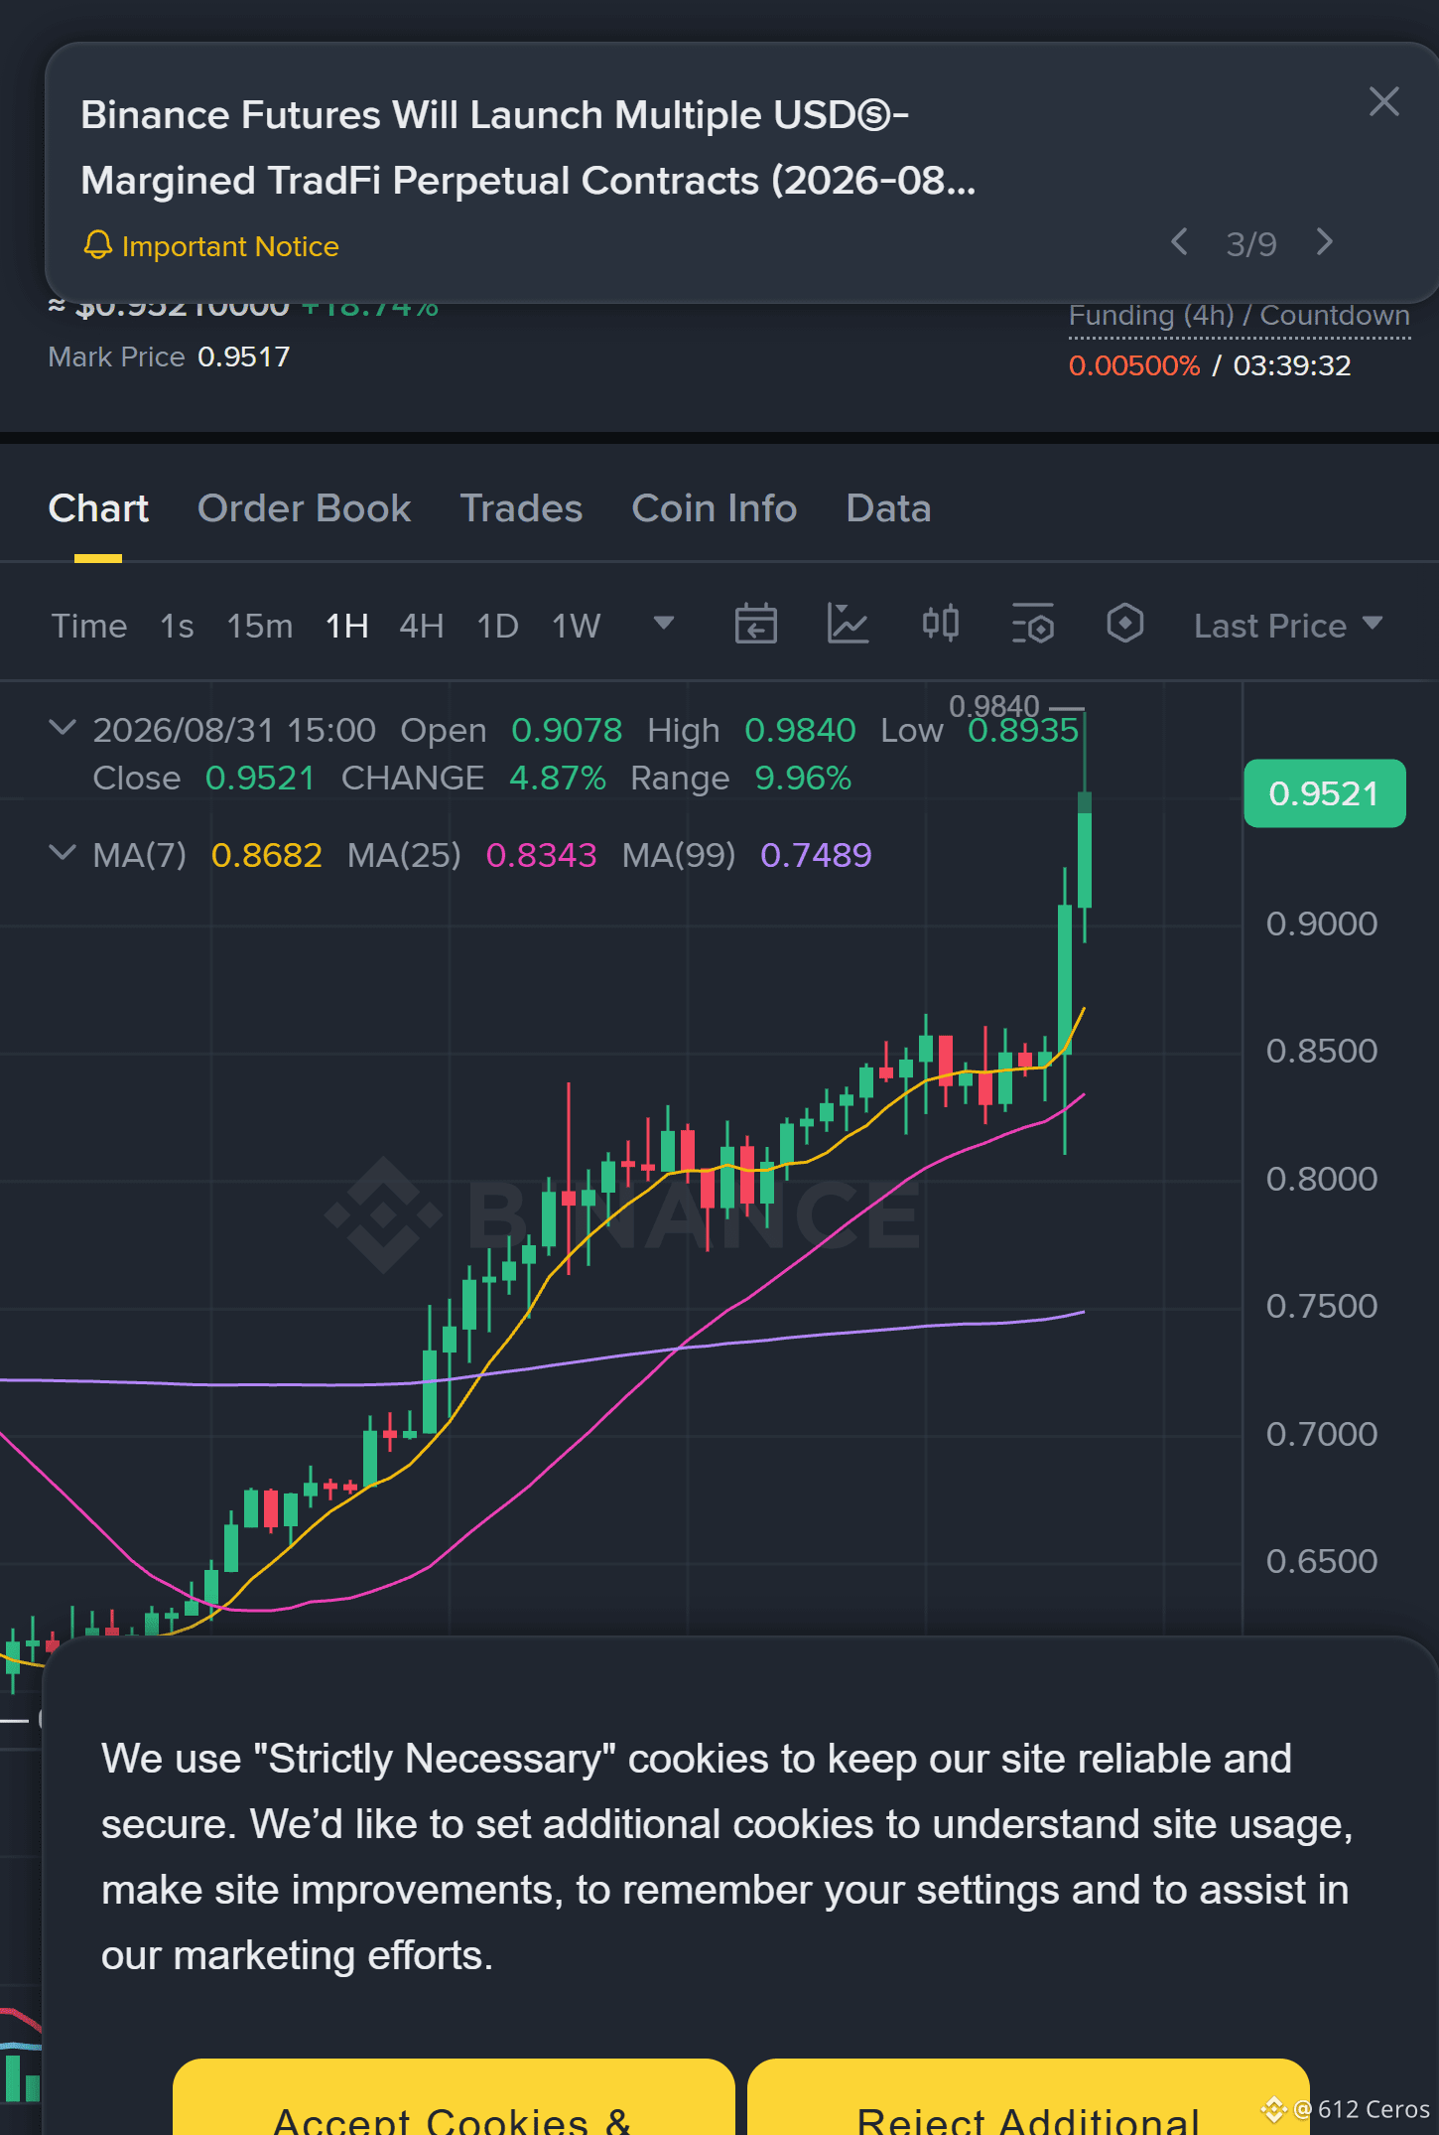The height and width of the screenshot is (2135, 1439).
Task: Open the technical indicators line chart icon
Action: click(x=849, y=624)
